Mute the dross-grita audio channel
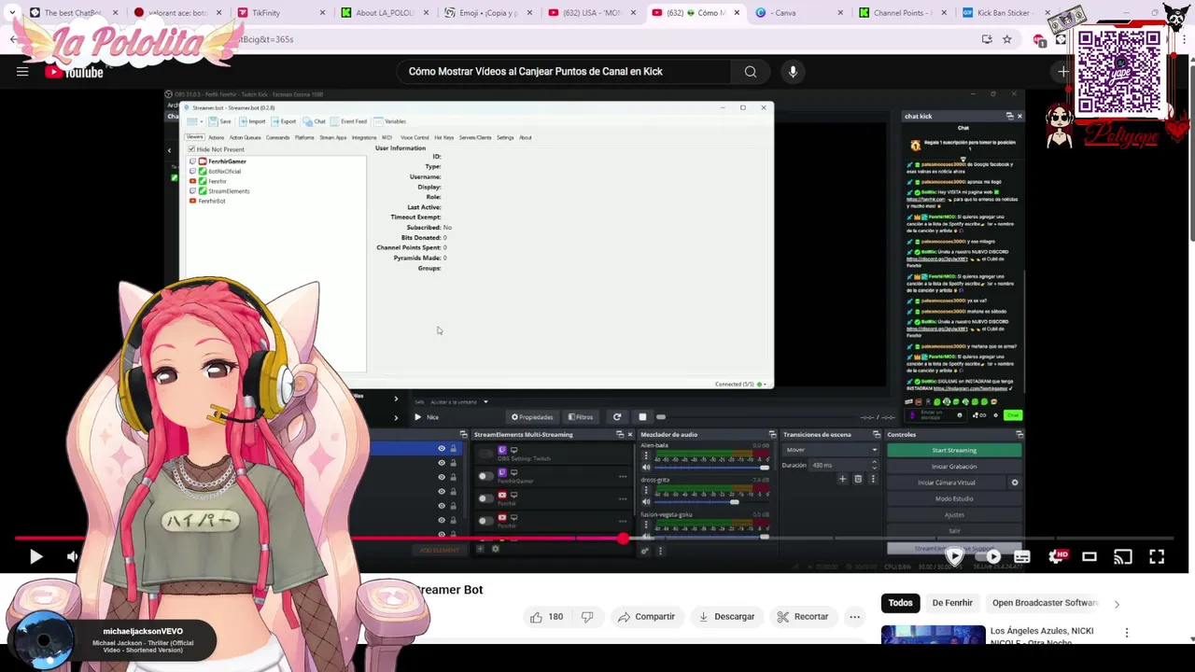Screen dimensions: 1195x672 (645, 502)
